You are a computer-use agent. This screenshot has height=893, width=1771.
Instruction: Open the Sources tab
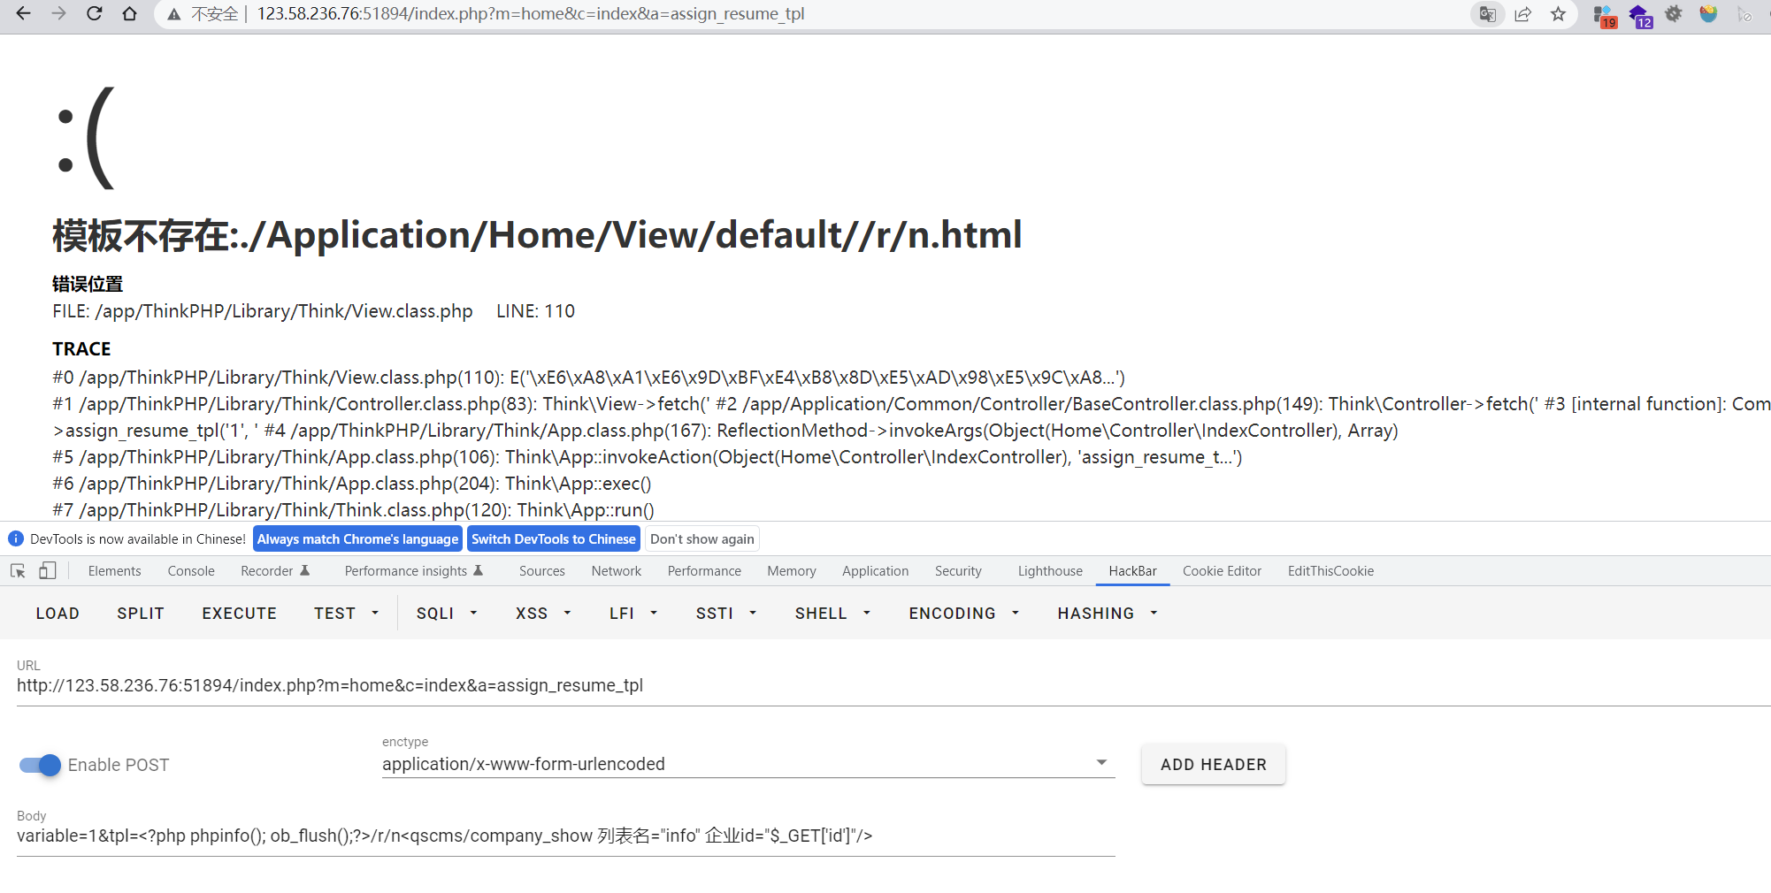(x=542, y=571)
